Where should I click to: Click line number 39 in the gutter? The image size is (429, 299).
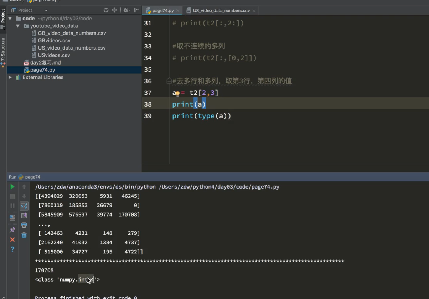[148, 116]
